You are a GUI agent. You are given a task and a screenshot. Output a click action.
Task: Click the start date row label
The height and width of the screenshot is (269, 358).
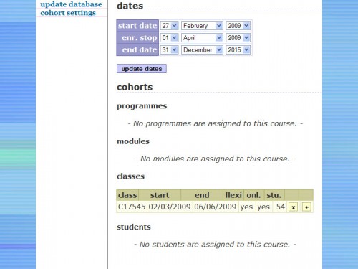pos(137,26)
